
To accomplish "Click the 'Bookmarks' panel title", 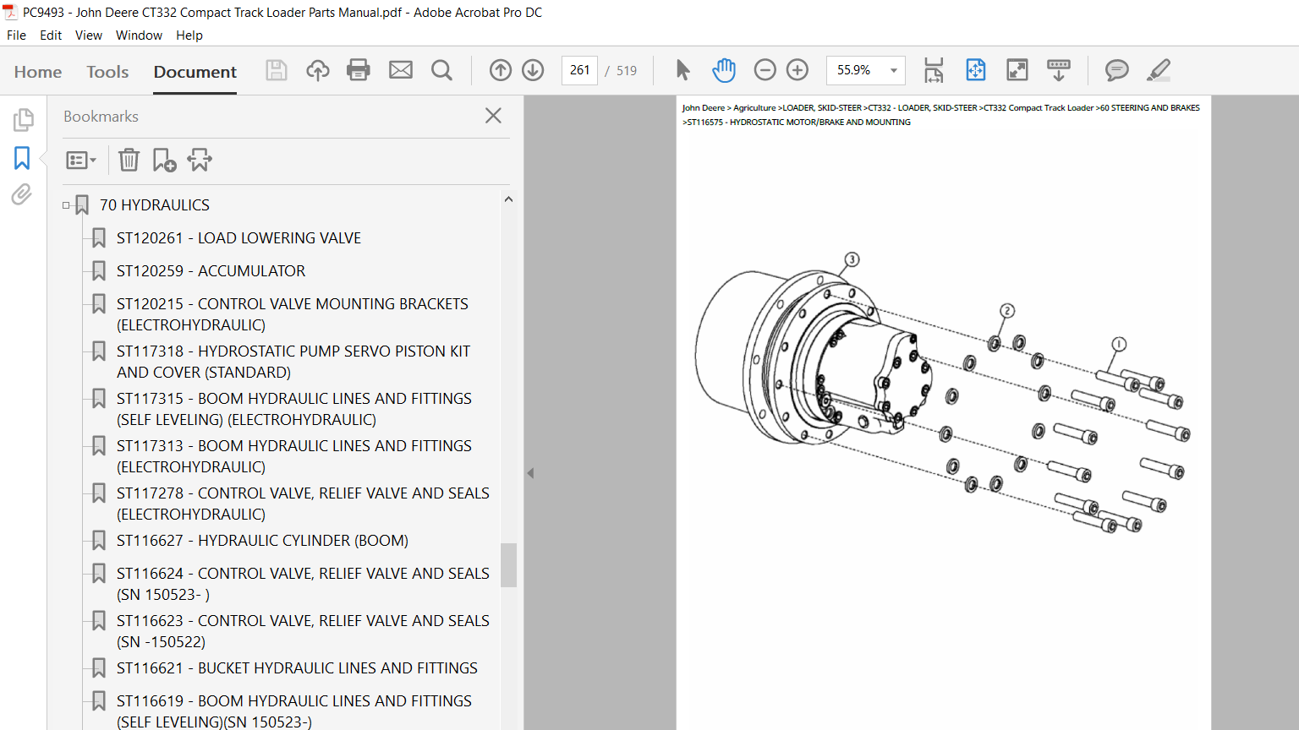I will pos(101,117).
